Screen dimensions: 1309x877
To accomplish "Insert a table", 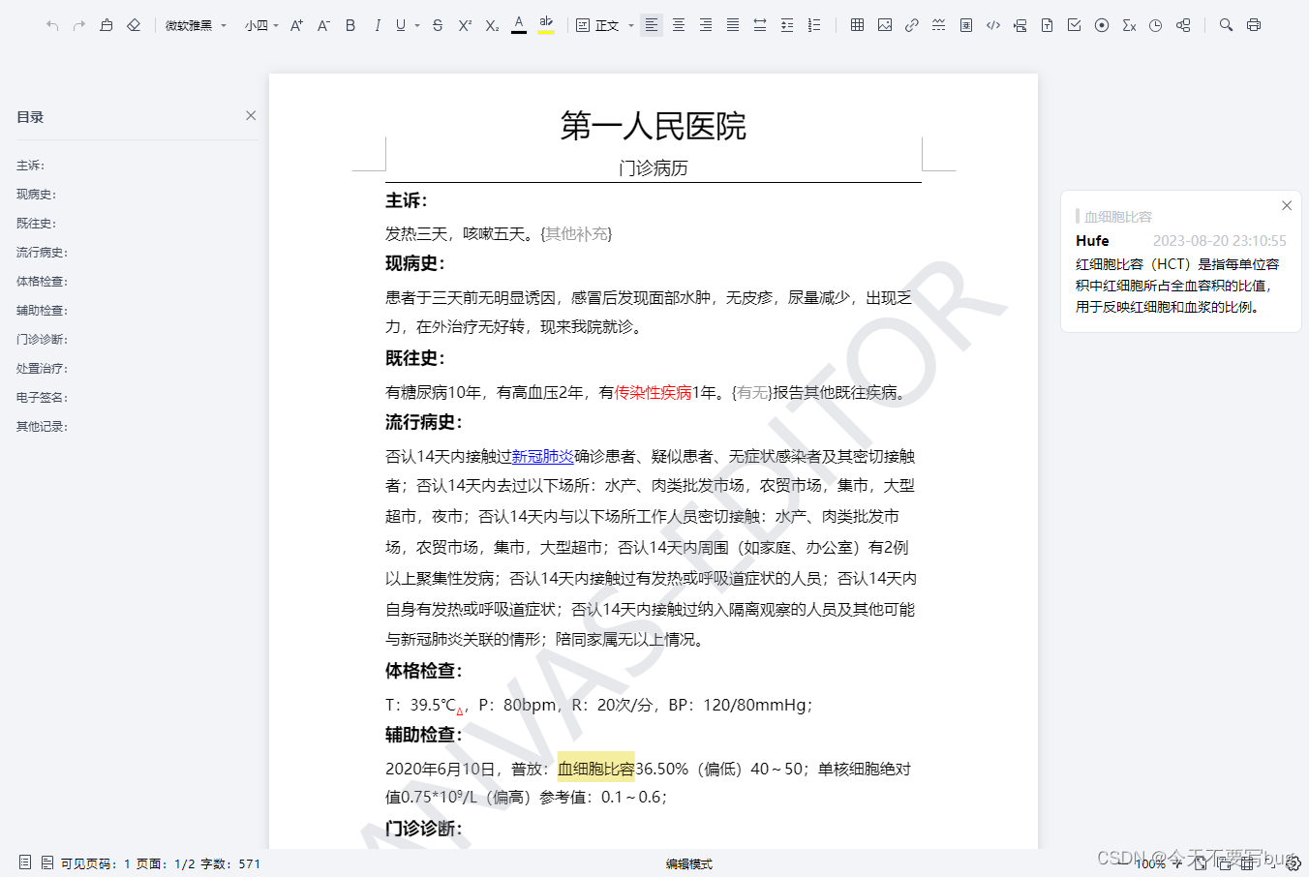I will (x=857, y=25).
